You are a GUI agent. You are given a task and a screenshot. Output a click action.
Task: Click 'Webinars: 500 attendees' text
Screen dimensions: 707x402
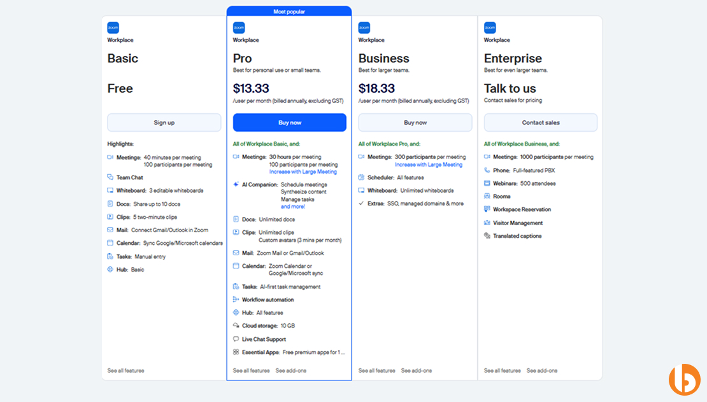(524, 183)
